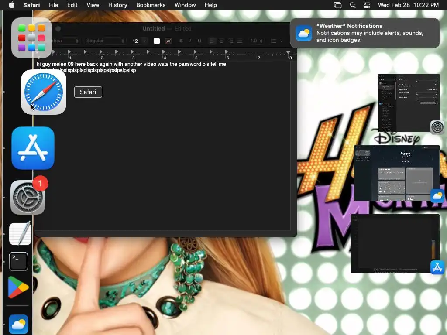The width and height of the screenshot is (447, 335).
Task: Select App Store Stage Manager thumbnail
Action: (395, 243)
